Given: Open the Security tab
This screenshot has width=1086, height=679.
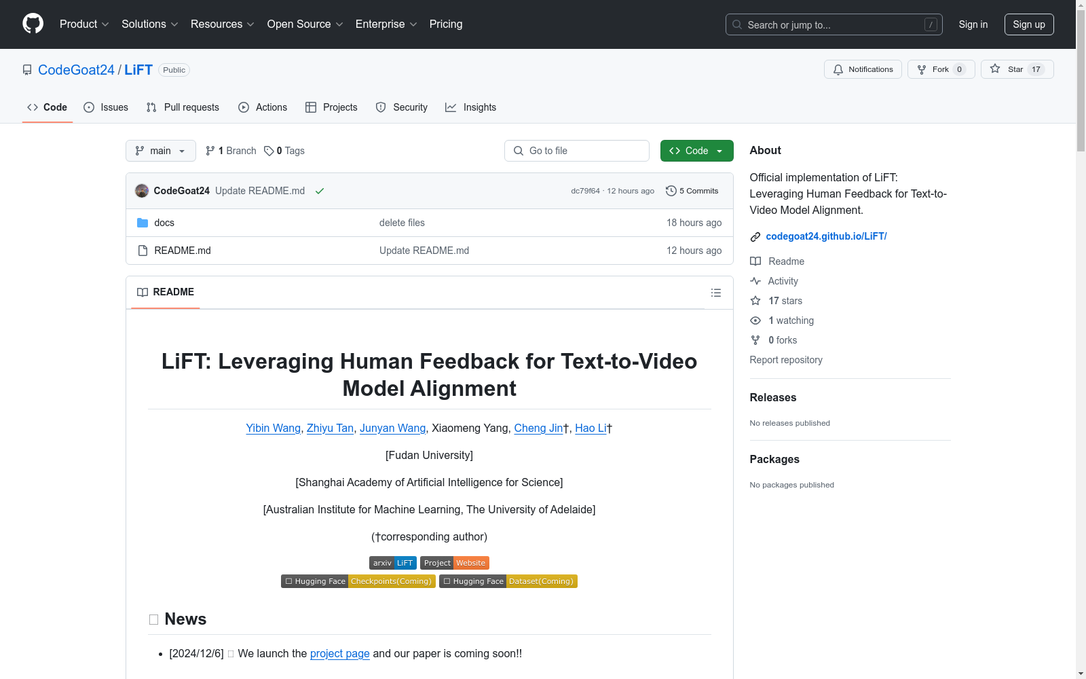Looking at the screenshot, I should point(402,107).
